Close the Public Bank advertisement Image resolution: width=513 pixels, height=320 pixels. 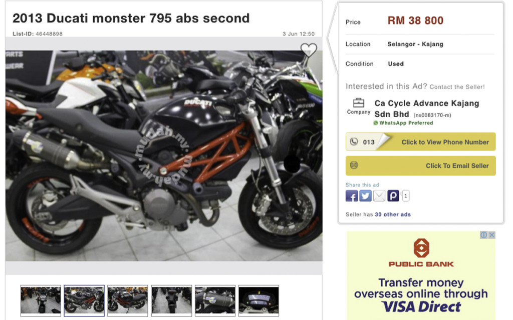492,235
